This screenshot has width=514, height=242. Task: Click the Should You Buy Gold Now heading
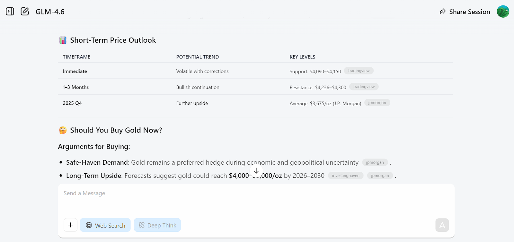(116, 130)
